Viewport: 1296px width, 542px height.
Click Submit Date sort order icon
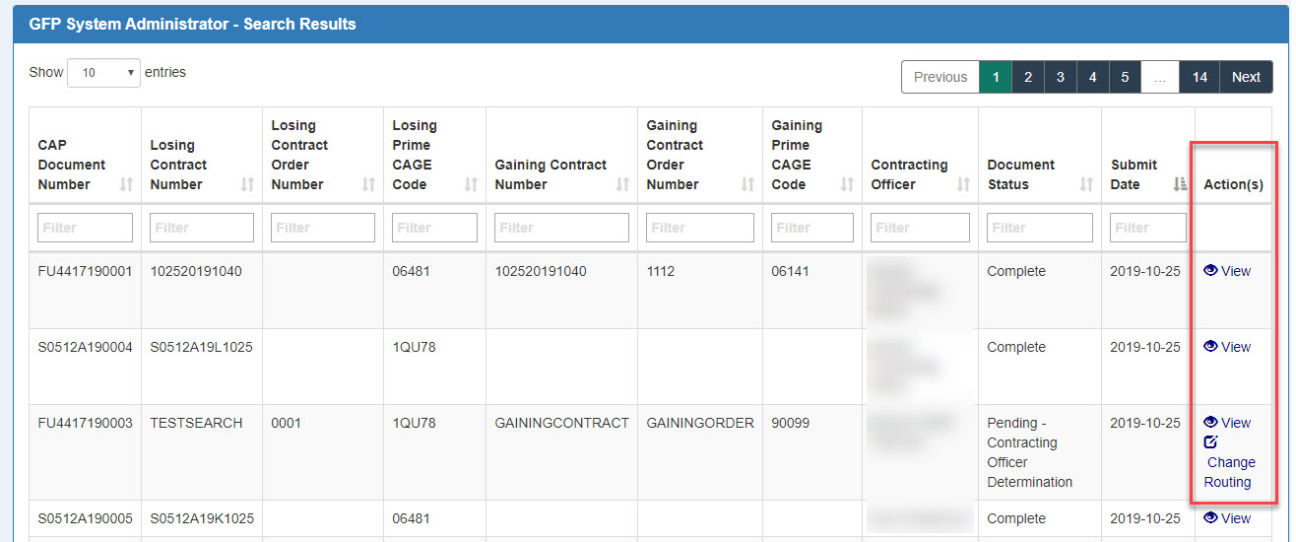click(x=1180, y=184)
